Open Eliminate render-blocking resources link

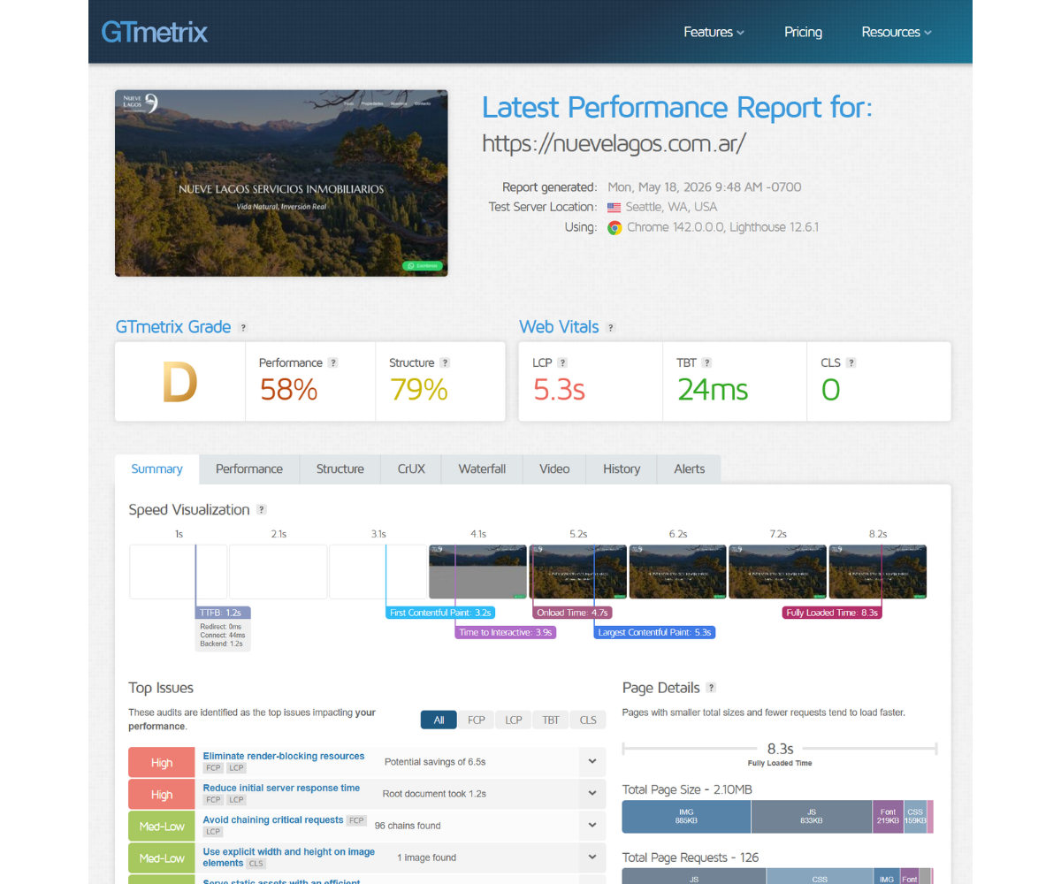[x=284, y=756]
